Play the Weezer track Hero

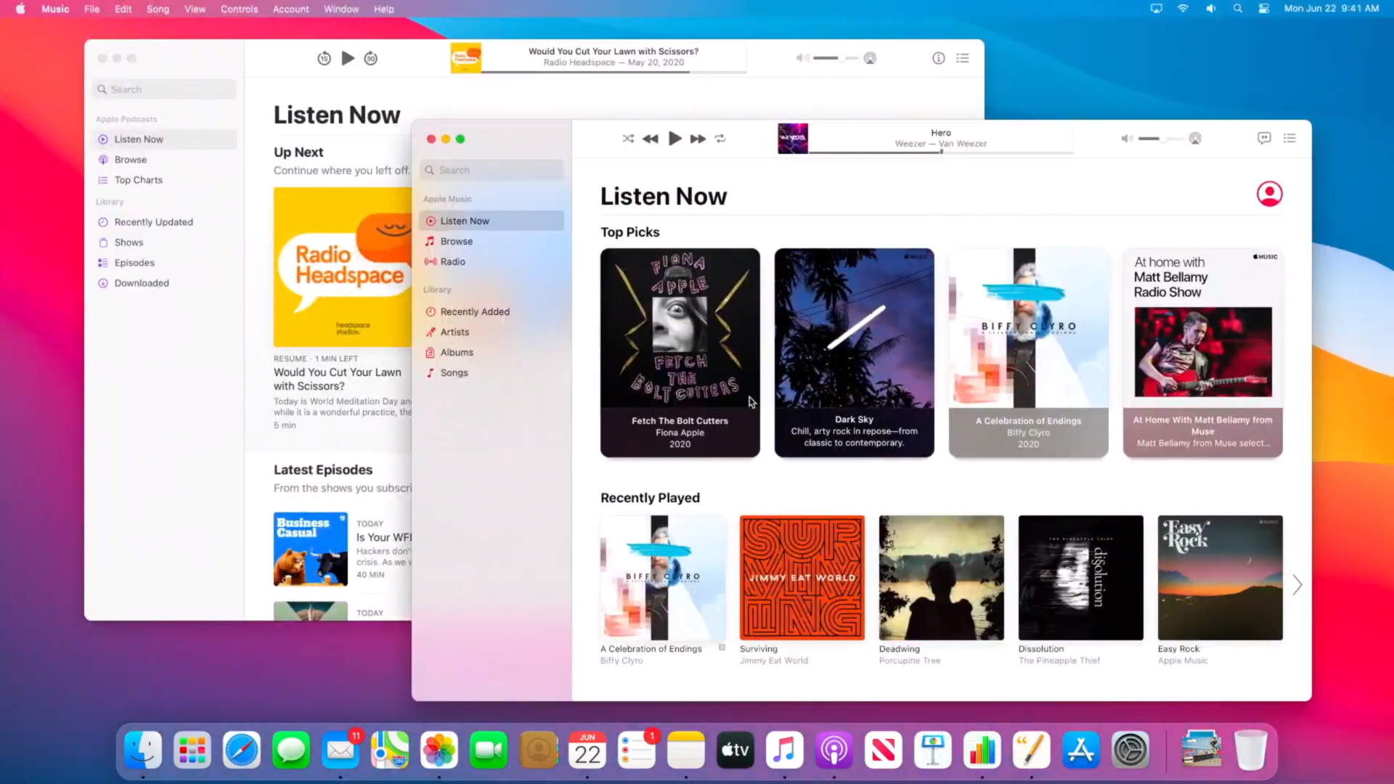(674, 139)
